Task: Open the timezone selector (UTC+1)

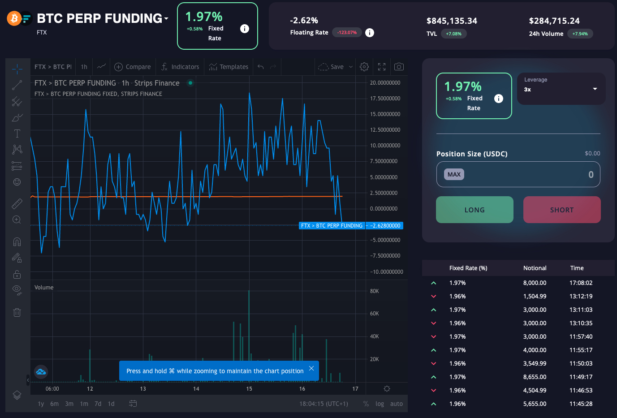Action: coord(324,404)
